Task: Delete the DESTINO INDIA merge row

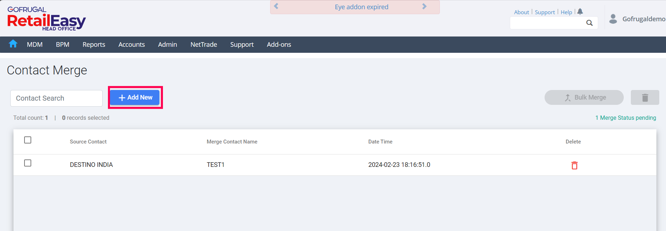Action: (x=574, y=165)
